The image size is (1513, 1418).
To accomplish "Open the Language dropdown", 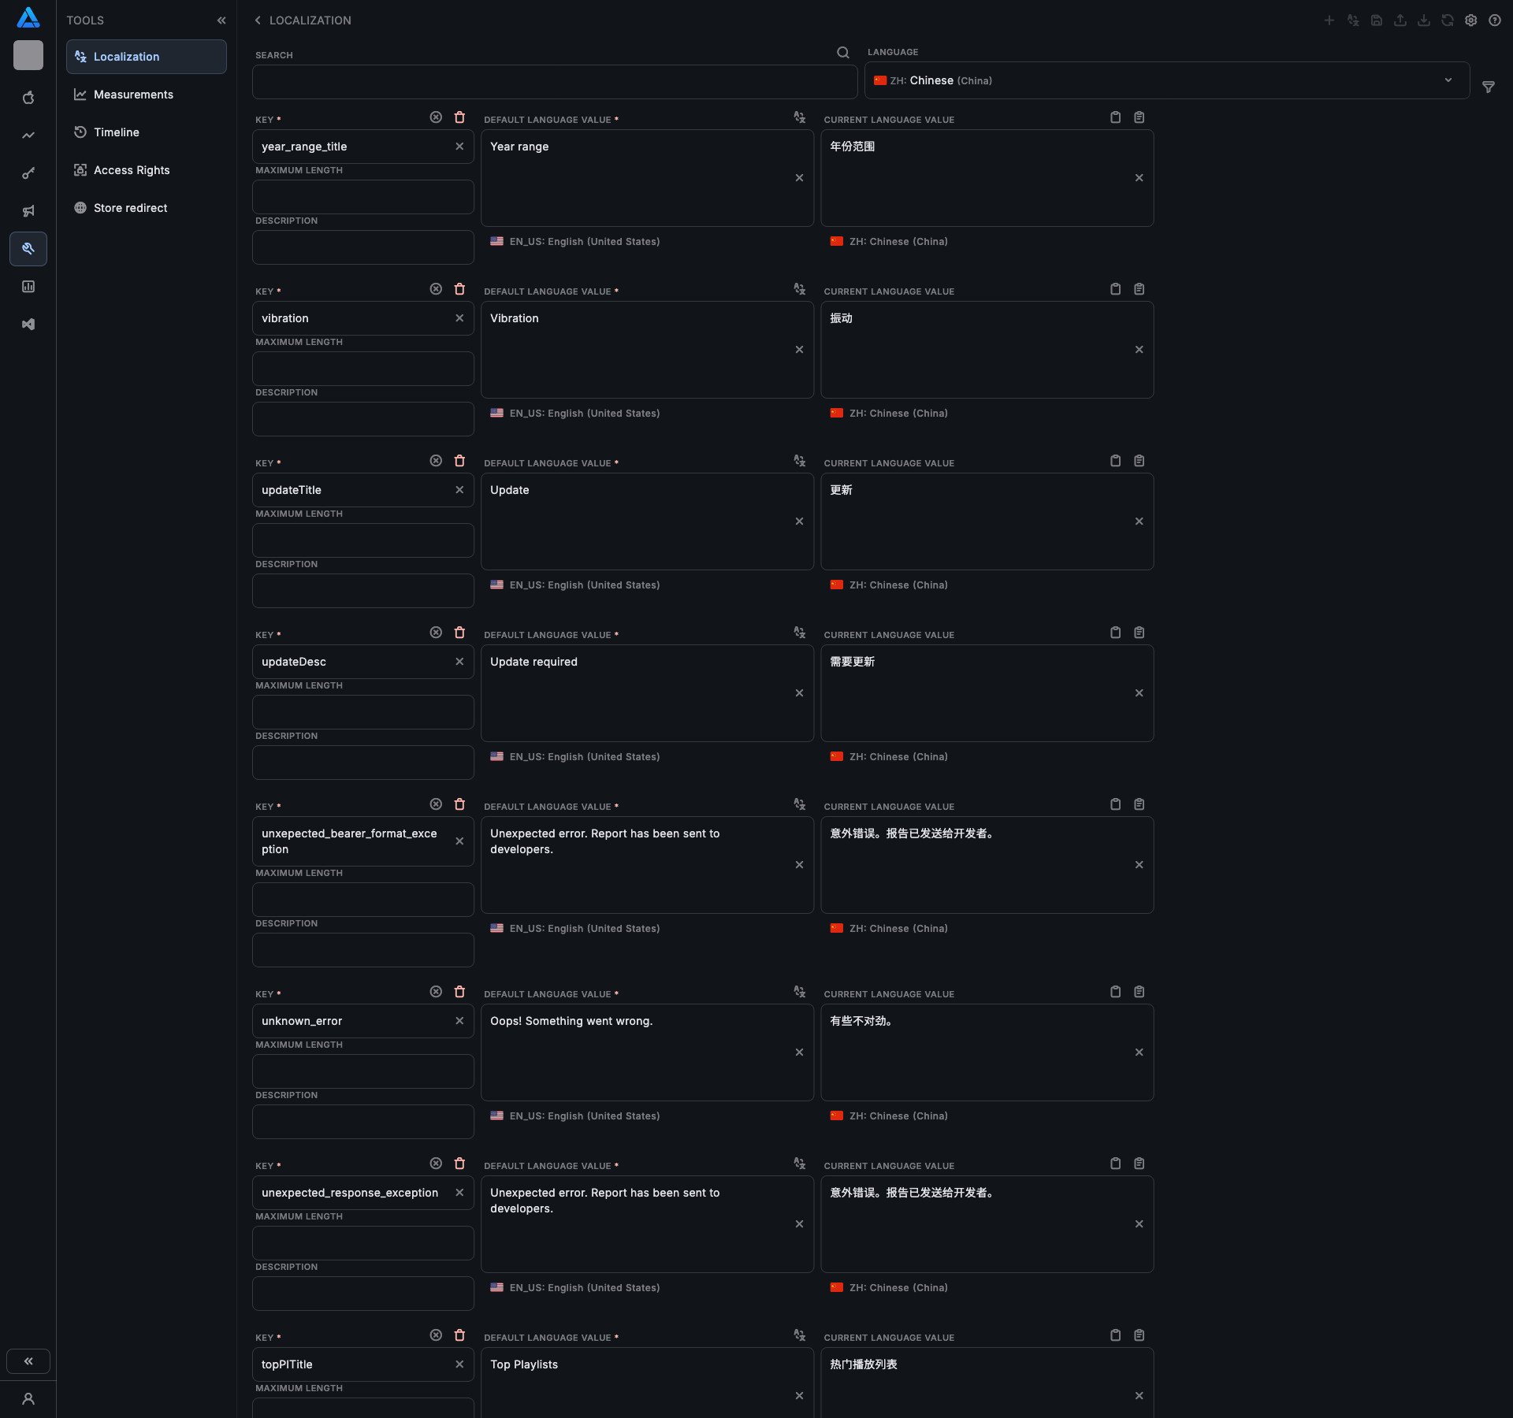I will 1166,80.
